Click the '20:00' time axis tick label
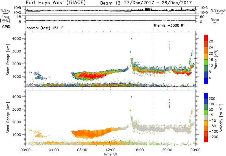226x156 pixels. (167, 150)
